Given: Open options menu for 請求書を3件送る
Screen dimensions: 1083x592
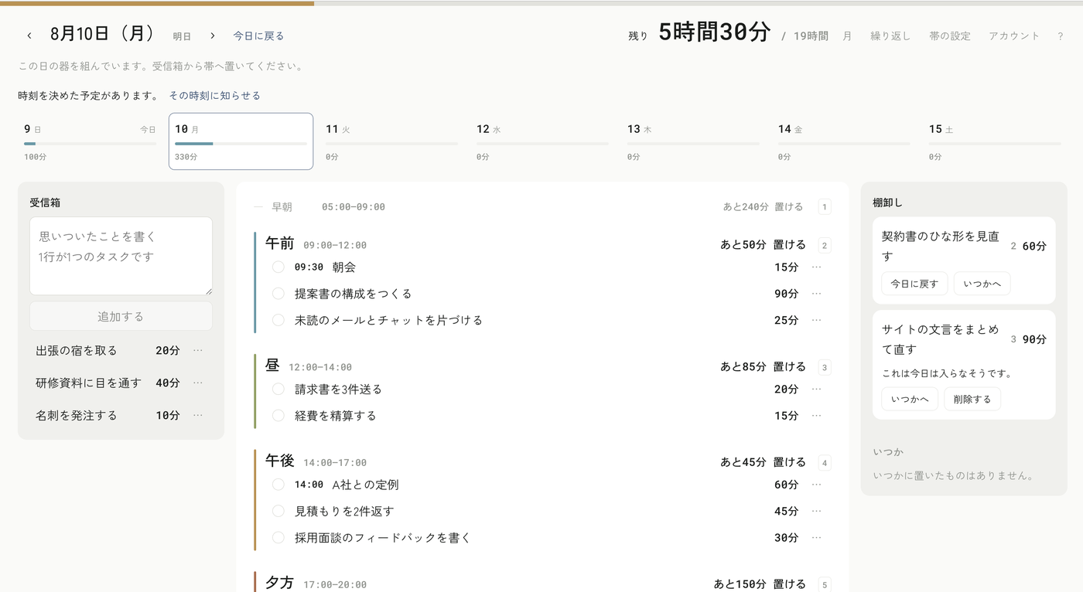Looking at the screenshot, I should 816,390.
